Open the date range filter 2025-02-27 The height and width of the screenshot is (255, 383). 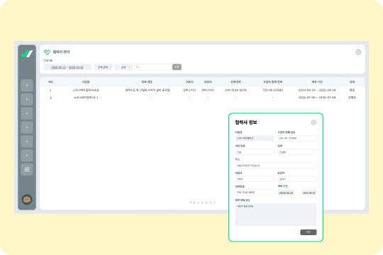coord(67,67)
